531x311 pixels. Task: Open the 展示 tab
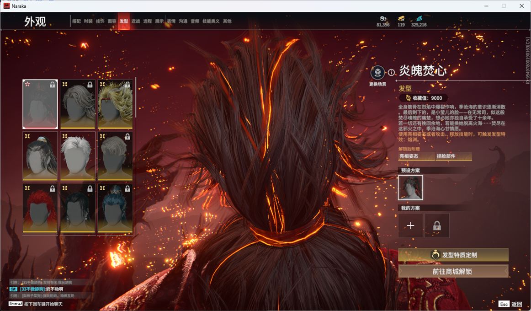tap(159, 21)
